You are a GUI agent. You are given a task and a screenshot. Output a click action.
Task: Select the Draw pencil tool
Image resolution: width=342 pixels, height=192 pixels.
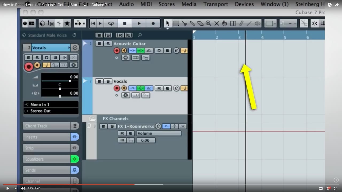click(241, 23)
